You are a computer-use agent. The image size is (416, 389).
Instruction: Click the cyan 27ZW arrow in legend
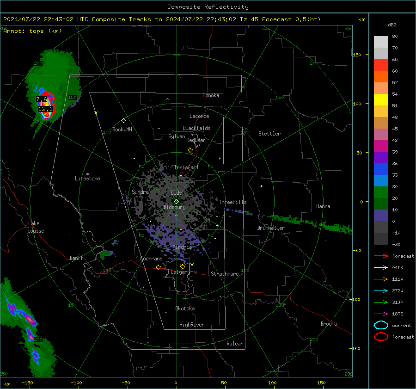[381, 291]
